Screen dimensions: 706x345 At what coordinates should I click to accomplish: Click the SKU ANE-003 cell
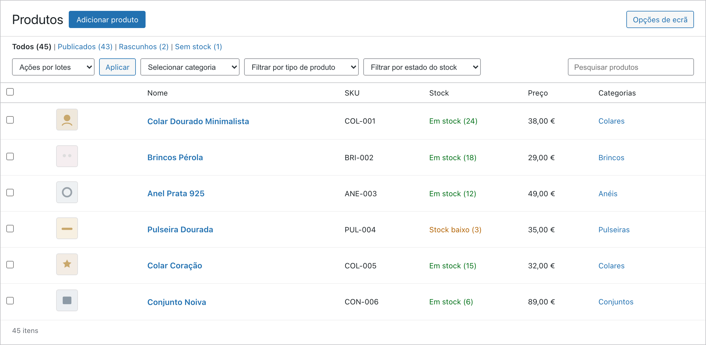pos(361,194)
